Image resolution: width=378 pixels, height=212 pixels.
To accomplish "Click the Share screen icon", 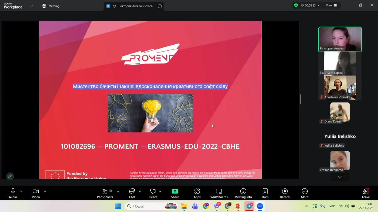I will click(x=175, y=193).
